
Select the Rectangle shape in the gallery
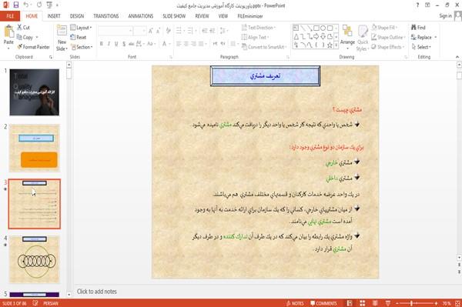tap(316, 28)
